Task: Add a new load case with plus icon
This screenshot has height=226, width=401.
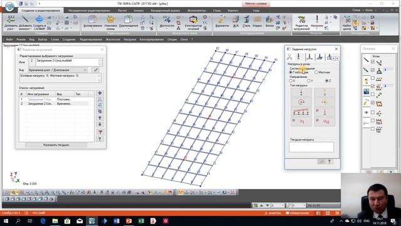Action: [x=100, y=93]
